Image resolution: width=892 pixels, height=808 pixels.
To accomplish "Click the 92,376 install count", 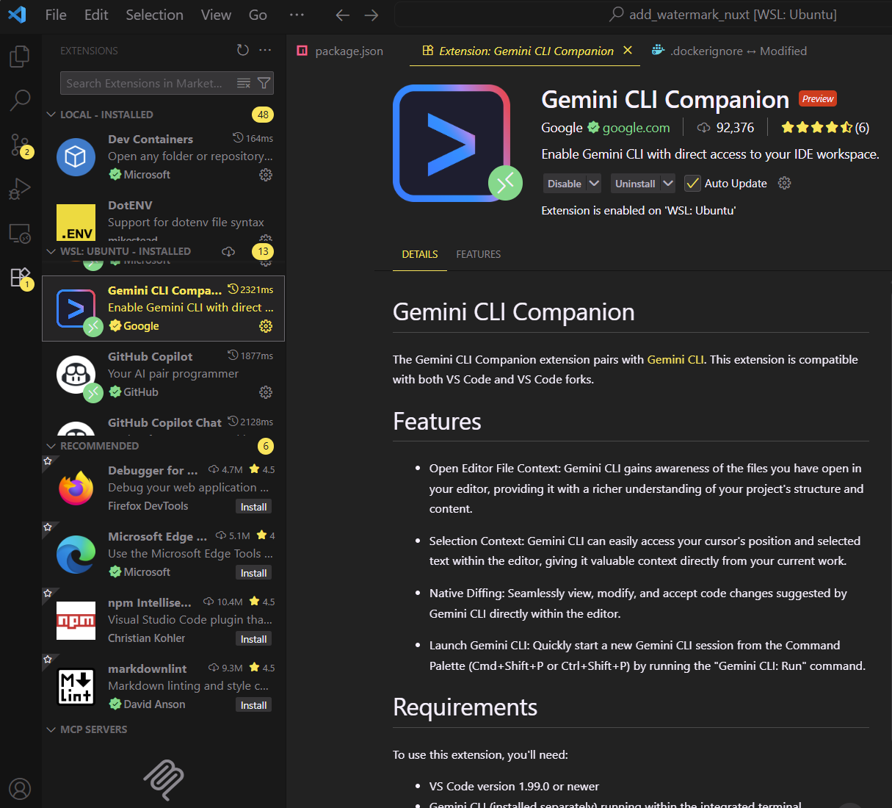I will pyautogui.click(x=725, y=128).
